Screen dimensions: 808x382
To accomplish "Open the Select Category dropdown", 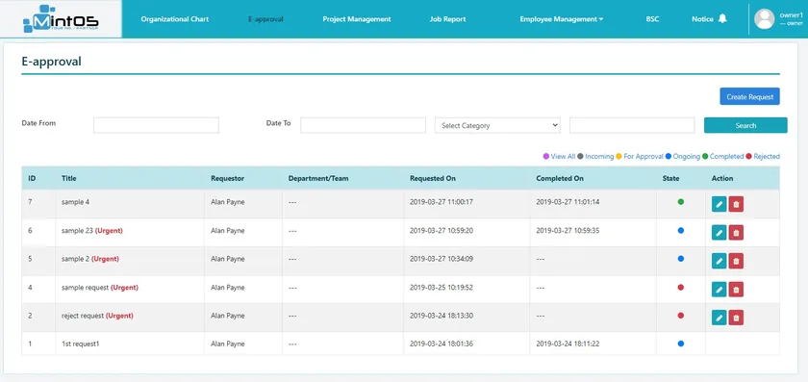I will pyautogui.click(x=498, y=125).
